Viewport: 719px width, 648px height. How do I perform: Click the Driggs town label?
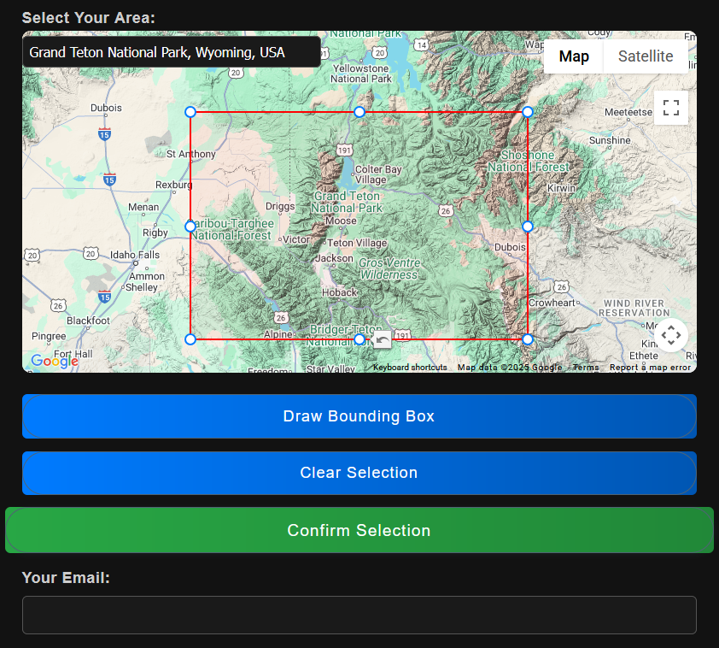coord(280,207)
